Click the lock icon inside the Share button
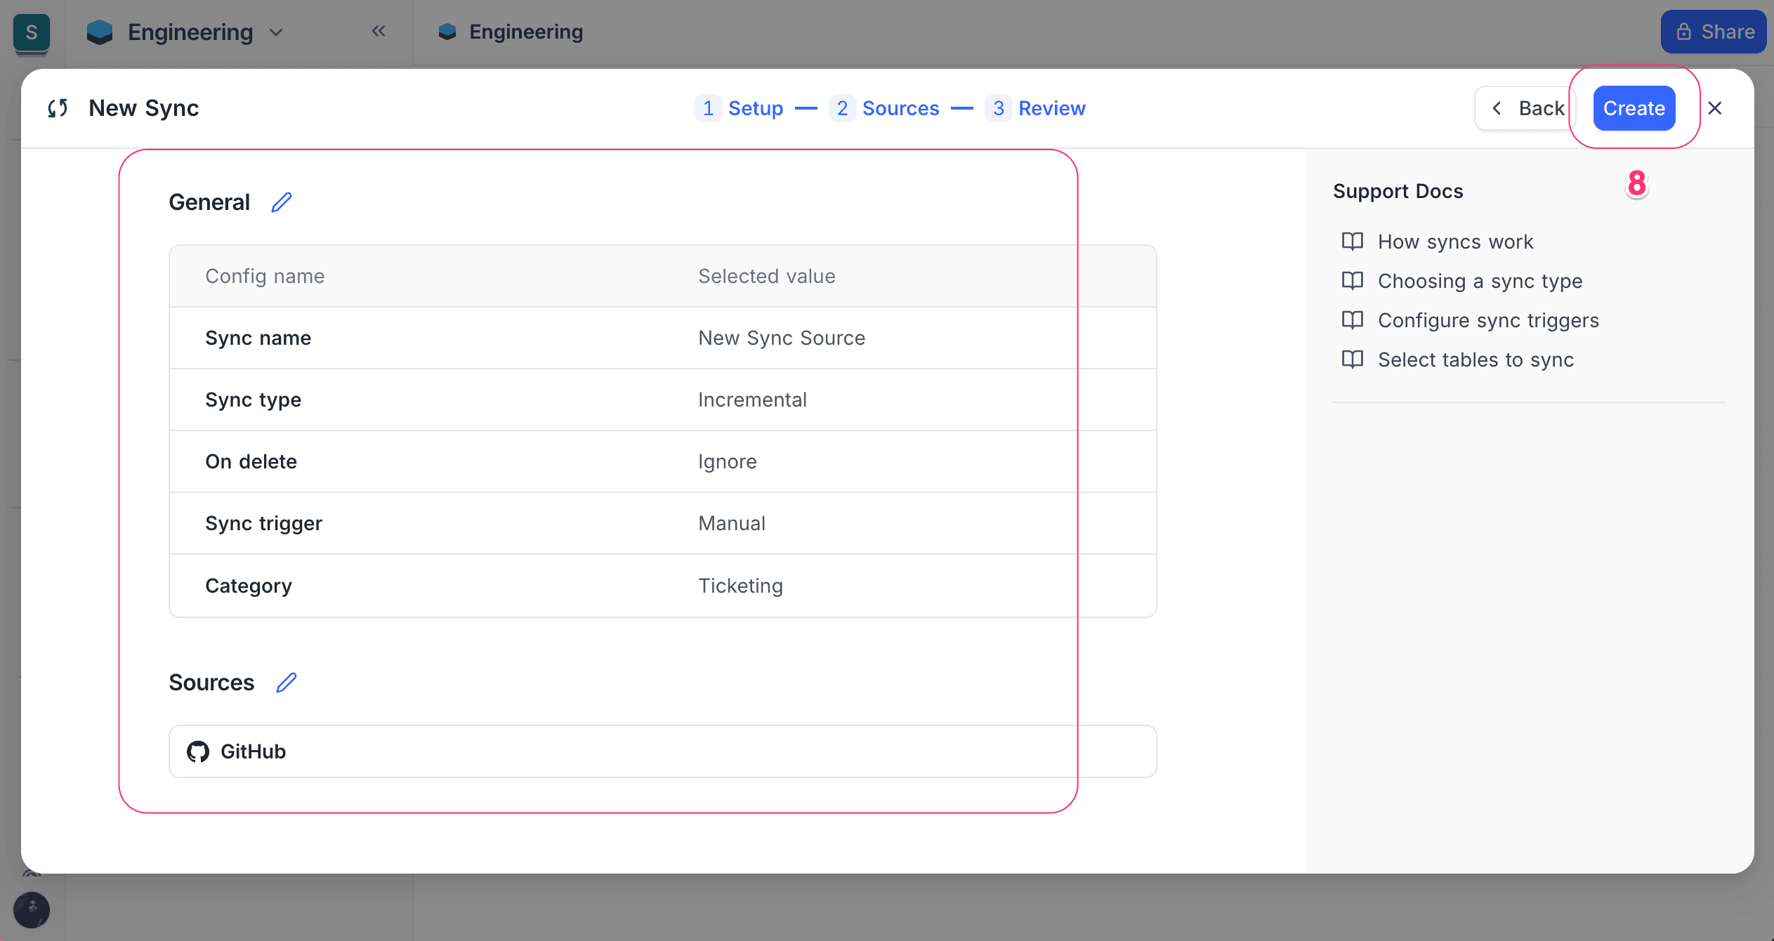1774x941 pixels. tap(1684, 32)
